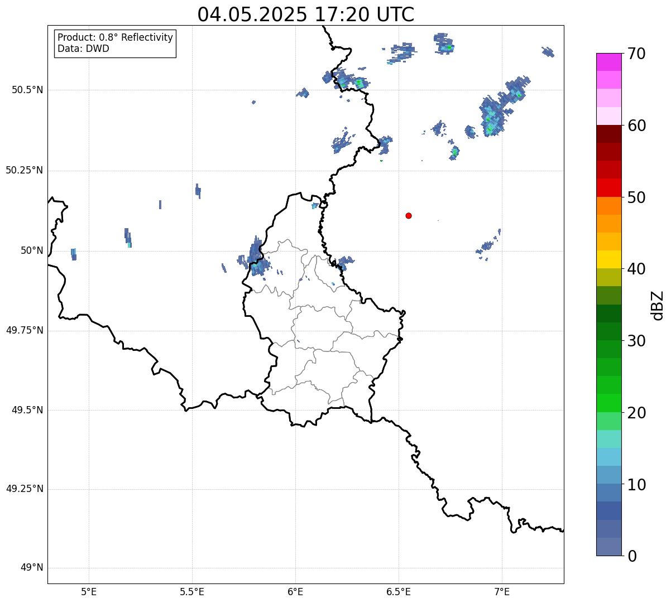Click the Product: 0.8° Reflectivity label
Image resolution: width=671 pixels, height=603 pixels.
pos(116,37)
